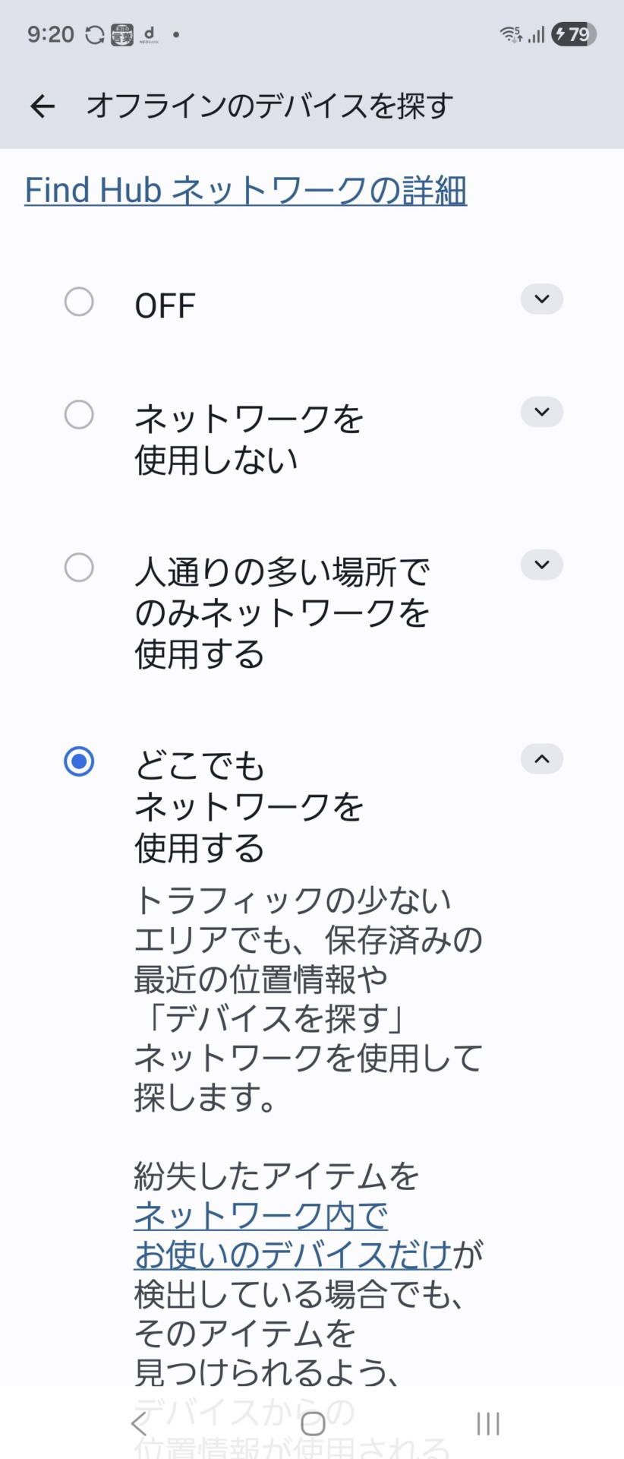The image size is (624, 1459).
Task: Tap the battery charging indicator
Action: [x=574, y=34]
